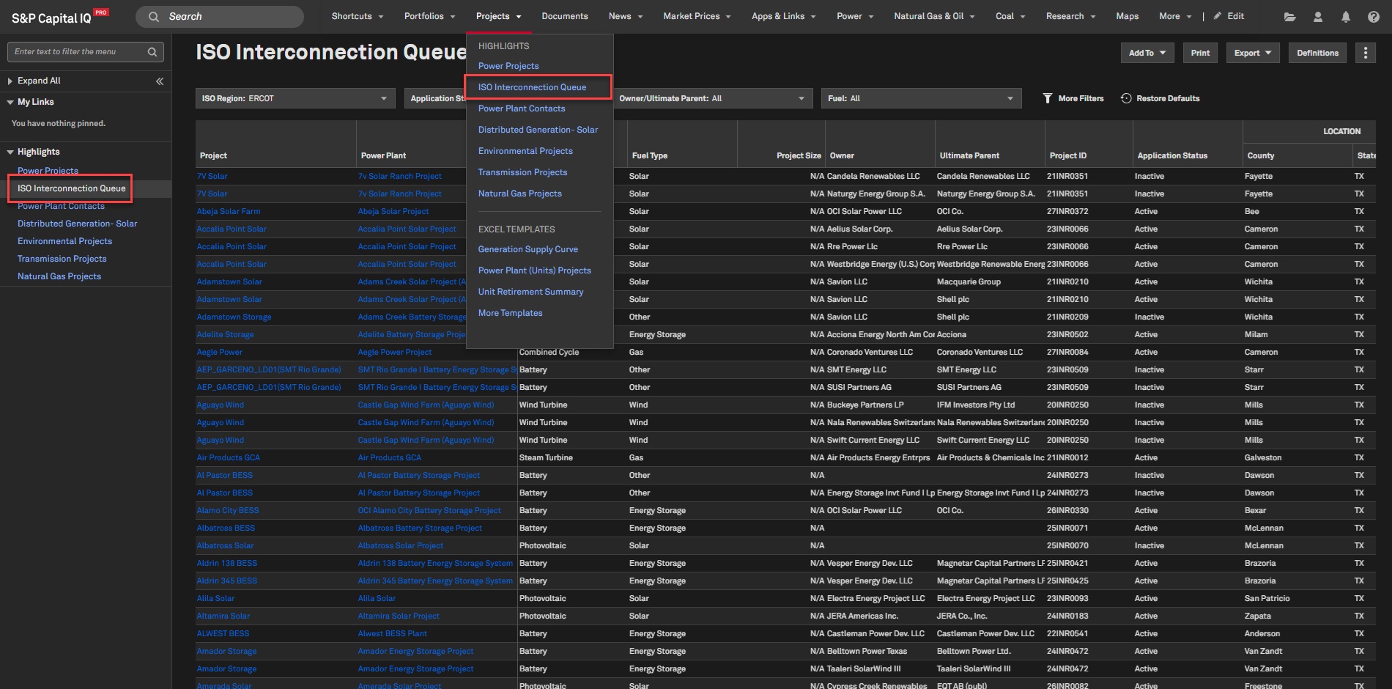Click the More Filters funnel icon
Screen dimensions: 1392x689
click(x=1048, y=98)
